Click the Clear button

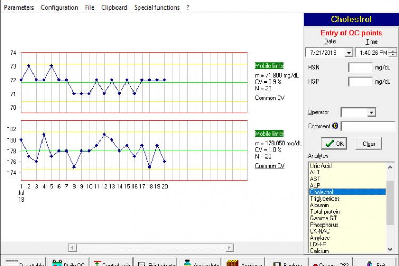(x=369, y=144)
